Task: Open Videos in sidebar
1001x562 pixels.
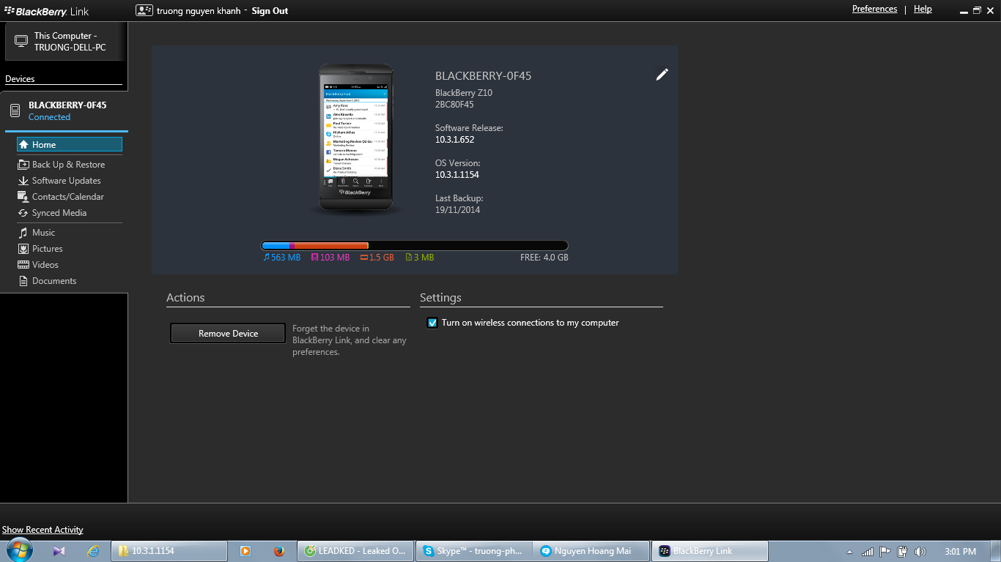Action: [45, 265]
